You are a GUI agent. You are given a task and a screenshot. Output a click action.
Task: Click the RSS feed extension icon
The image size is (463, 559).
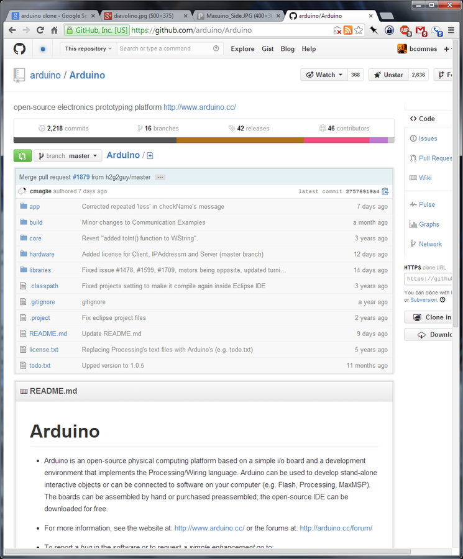[x=348, y=30]
